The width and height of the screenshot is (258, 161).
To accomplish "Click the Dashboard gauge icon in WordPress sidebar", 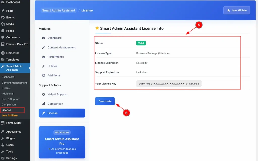I will (x=3, y=2).
